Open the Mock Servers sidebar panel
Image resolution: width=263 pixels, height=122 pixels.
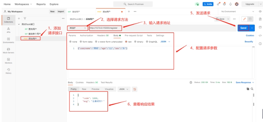tap(9, 51)
